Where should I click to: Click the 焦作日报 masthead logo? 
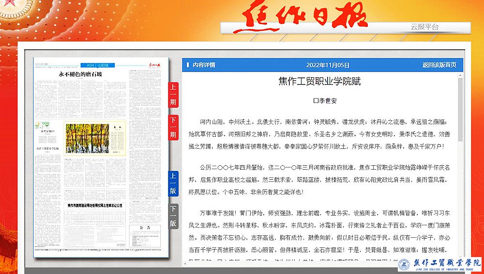(301, 17)
